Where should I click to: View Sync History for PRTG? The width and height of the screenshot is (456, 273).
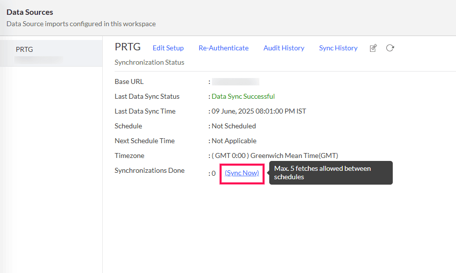(x=338, y=48)
